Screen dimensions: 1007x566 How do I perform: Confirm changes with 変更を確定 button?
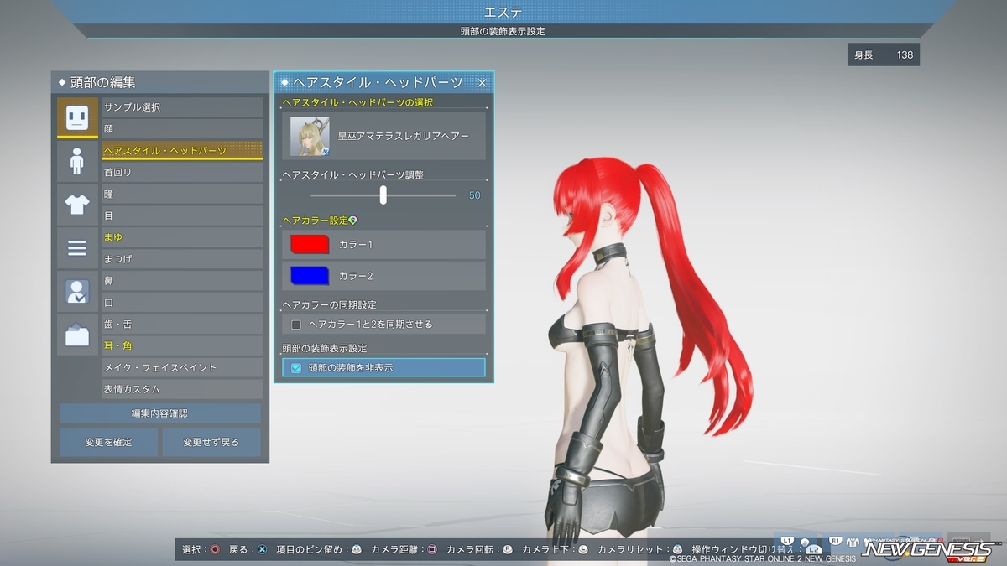(108, 442)
